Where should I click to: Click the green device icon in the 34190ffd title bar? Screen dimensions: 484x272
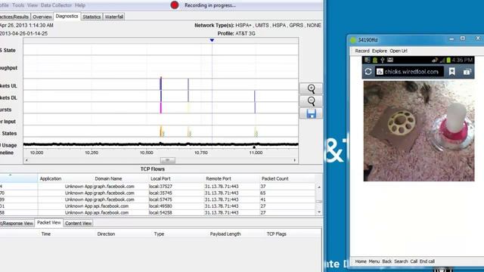(353, 40)
